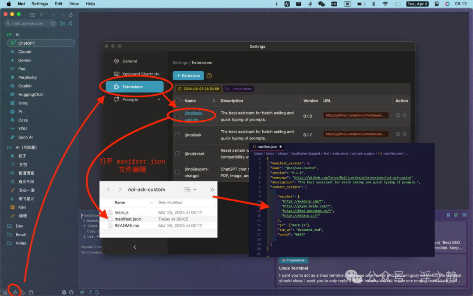
Task: Check the @noi/export-chatgpt row checkbox
Action: coord(177,172)
